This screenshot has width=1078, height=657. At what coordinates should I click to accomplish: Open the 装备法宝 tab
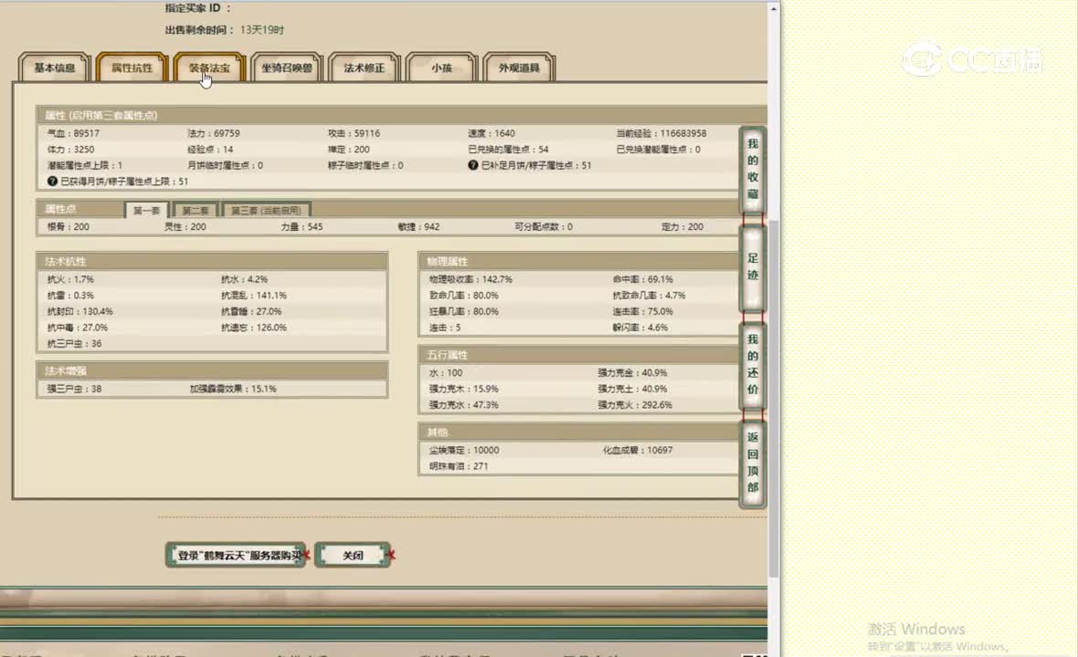point(209,68)
